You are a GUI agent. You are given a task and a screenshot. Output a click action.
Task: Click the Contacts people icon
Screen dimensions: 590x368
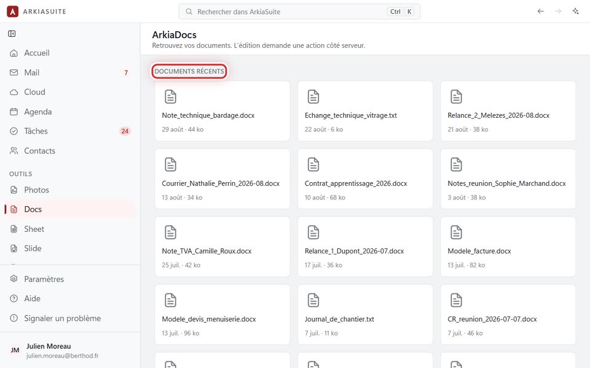pos(14,151)
